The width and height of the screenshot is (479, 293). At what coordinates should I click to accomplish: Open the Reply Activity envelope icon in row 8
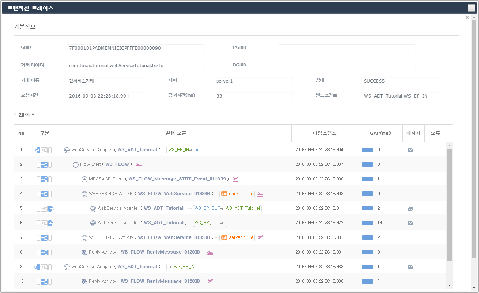[85, 252]
